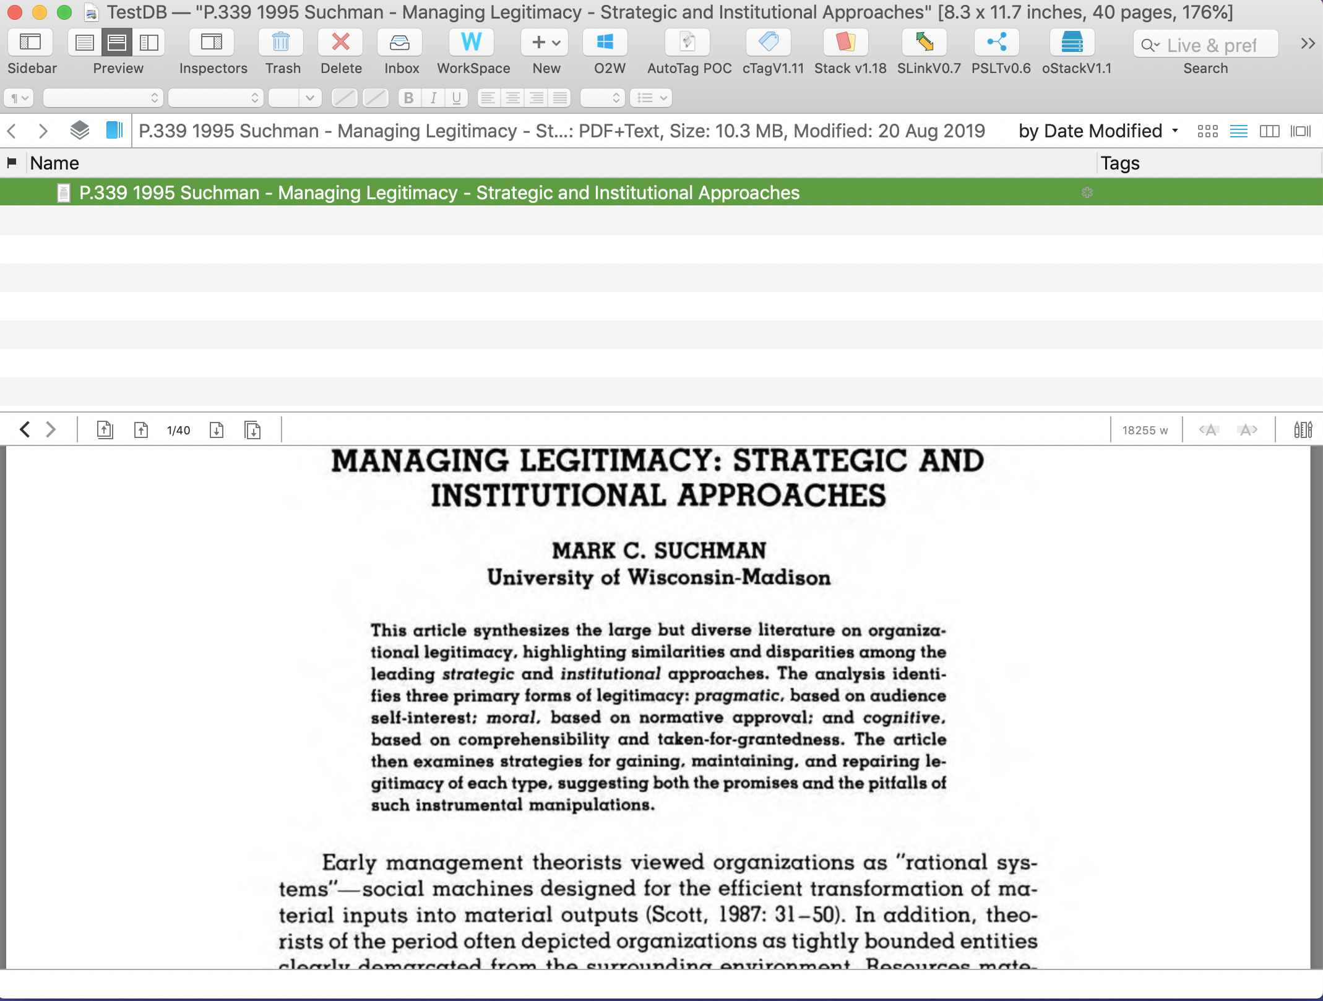The height and width of the screenshot is (1001, 1323).
Task: Toggle the Inspectors panel
Action: point(212,43)
